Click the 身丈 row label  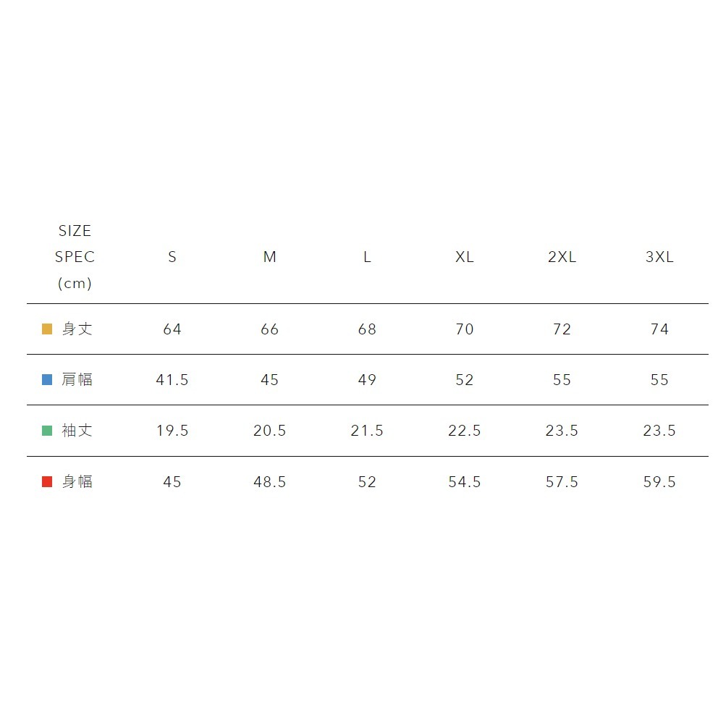(77, 329)
